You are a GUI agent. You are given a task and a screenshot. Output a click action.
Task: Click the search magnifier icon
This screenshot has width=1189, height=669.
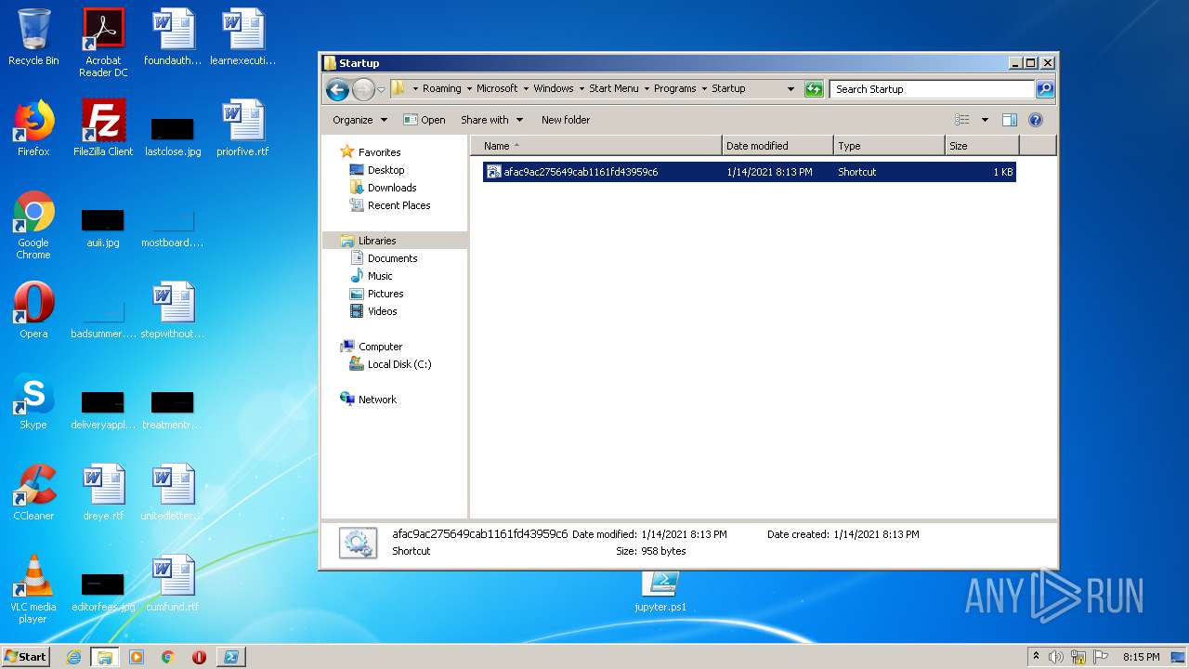(x=1045, y=89)
